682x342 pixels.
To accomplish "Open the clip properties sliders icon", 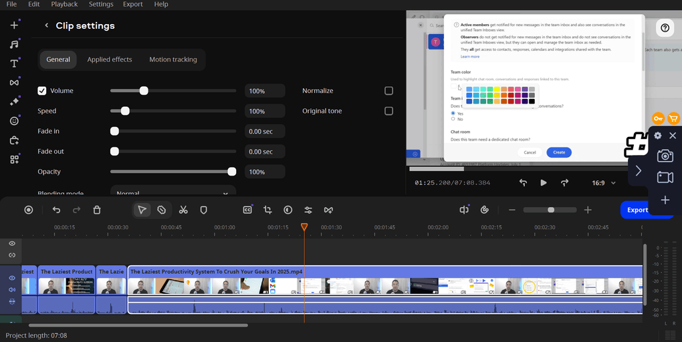I will [308, 210].
